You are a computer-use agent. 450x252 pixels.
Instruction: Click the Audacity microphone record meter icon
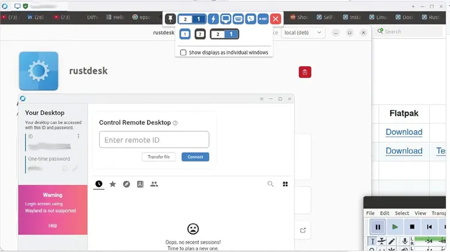tap(404, 241)
